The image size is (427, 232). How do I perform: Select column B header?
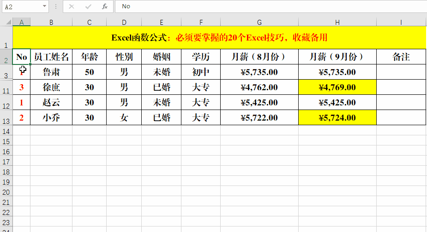tap(51, 22)
